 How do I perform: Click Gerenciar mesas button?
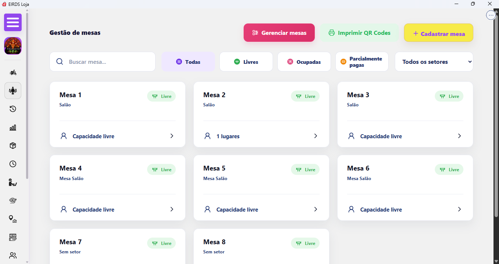[x=279, y=33]
